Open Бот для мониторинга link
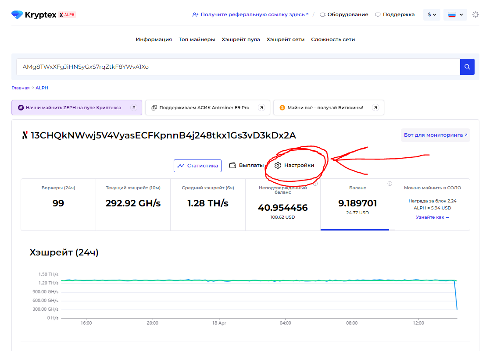Screen dimensions: 486x351 tap(436, 135)
